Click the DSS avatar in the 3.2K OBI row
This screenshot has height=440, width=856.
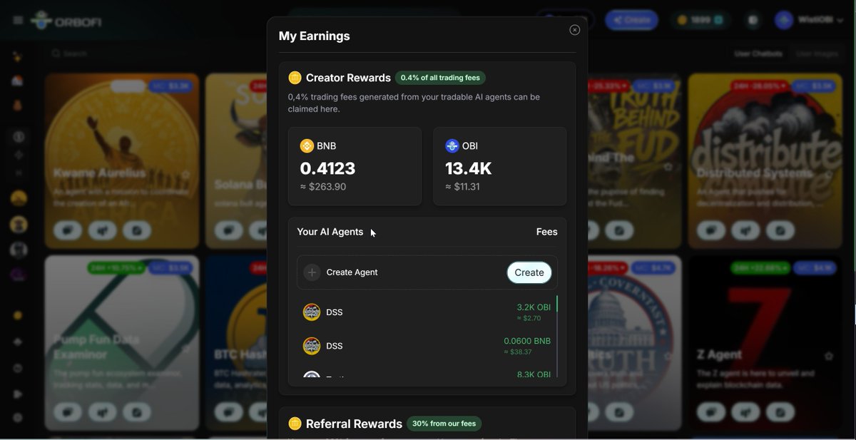click(312, 312)
